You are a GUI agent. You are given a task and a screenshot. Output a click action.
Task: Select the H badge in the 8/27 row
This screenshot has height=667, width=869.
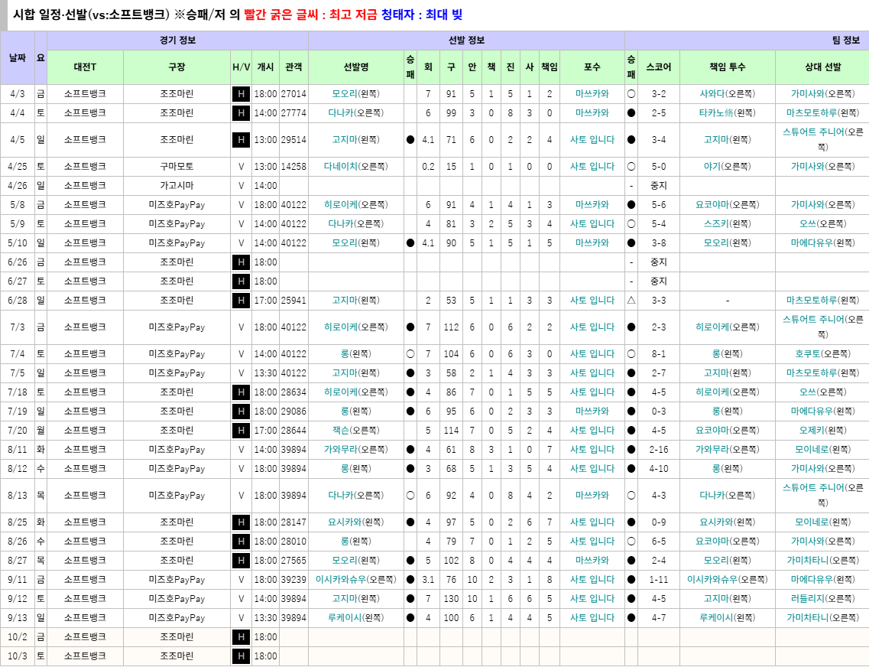pos(241,561)
